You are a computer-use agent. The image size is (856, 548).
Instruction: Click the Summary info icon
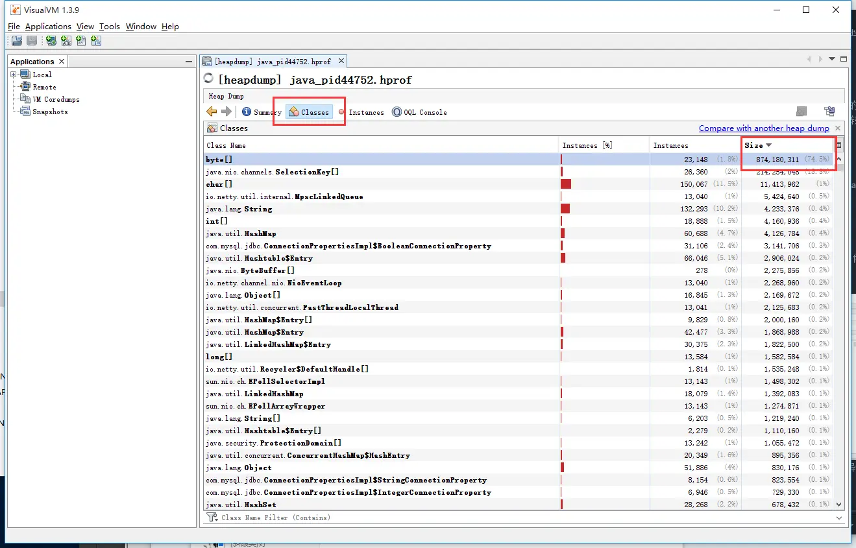pyautogui.click(x=247, y=112)
